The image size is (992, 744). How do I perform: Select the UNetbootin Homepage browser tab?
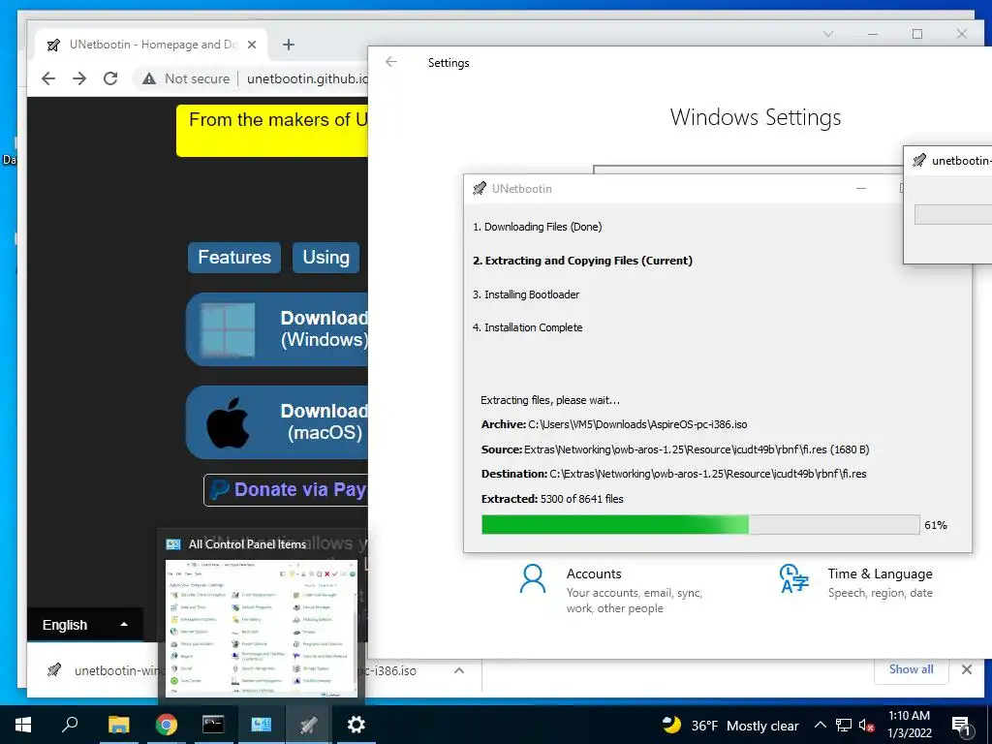(152, 45)
